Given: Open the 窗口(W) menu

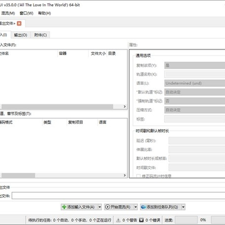Looking at the screenshot, I should (26, 13).
